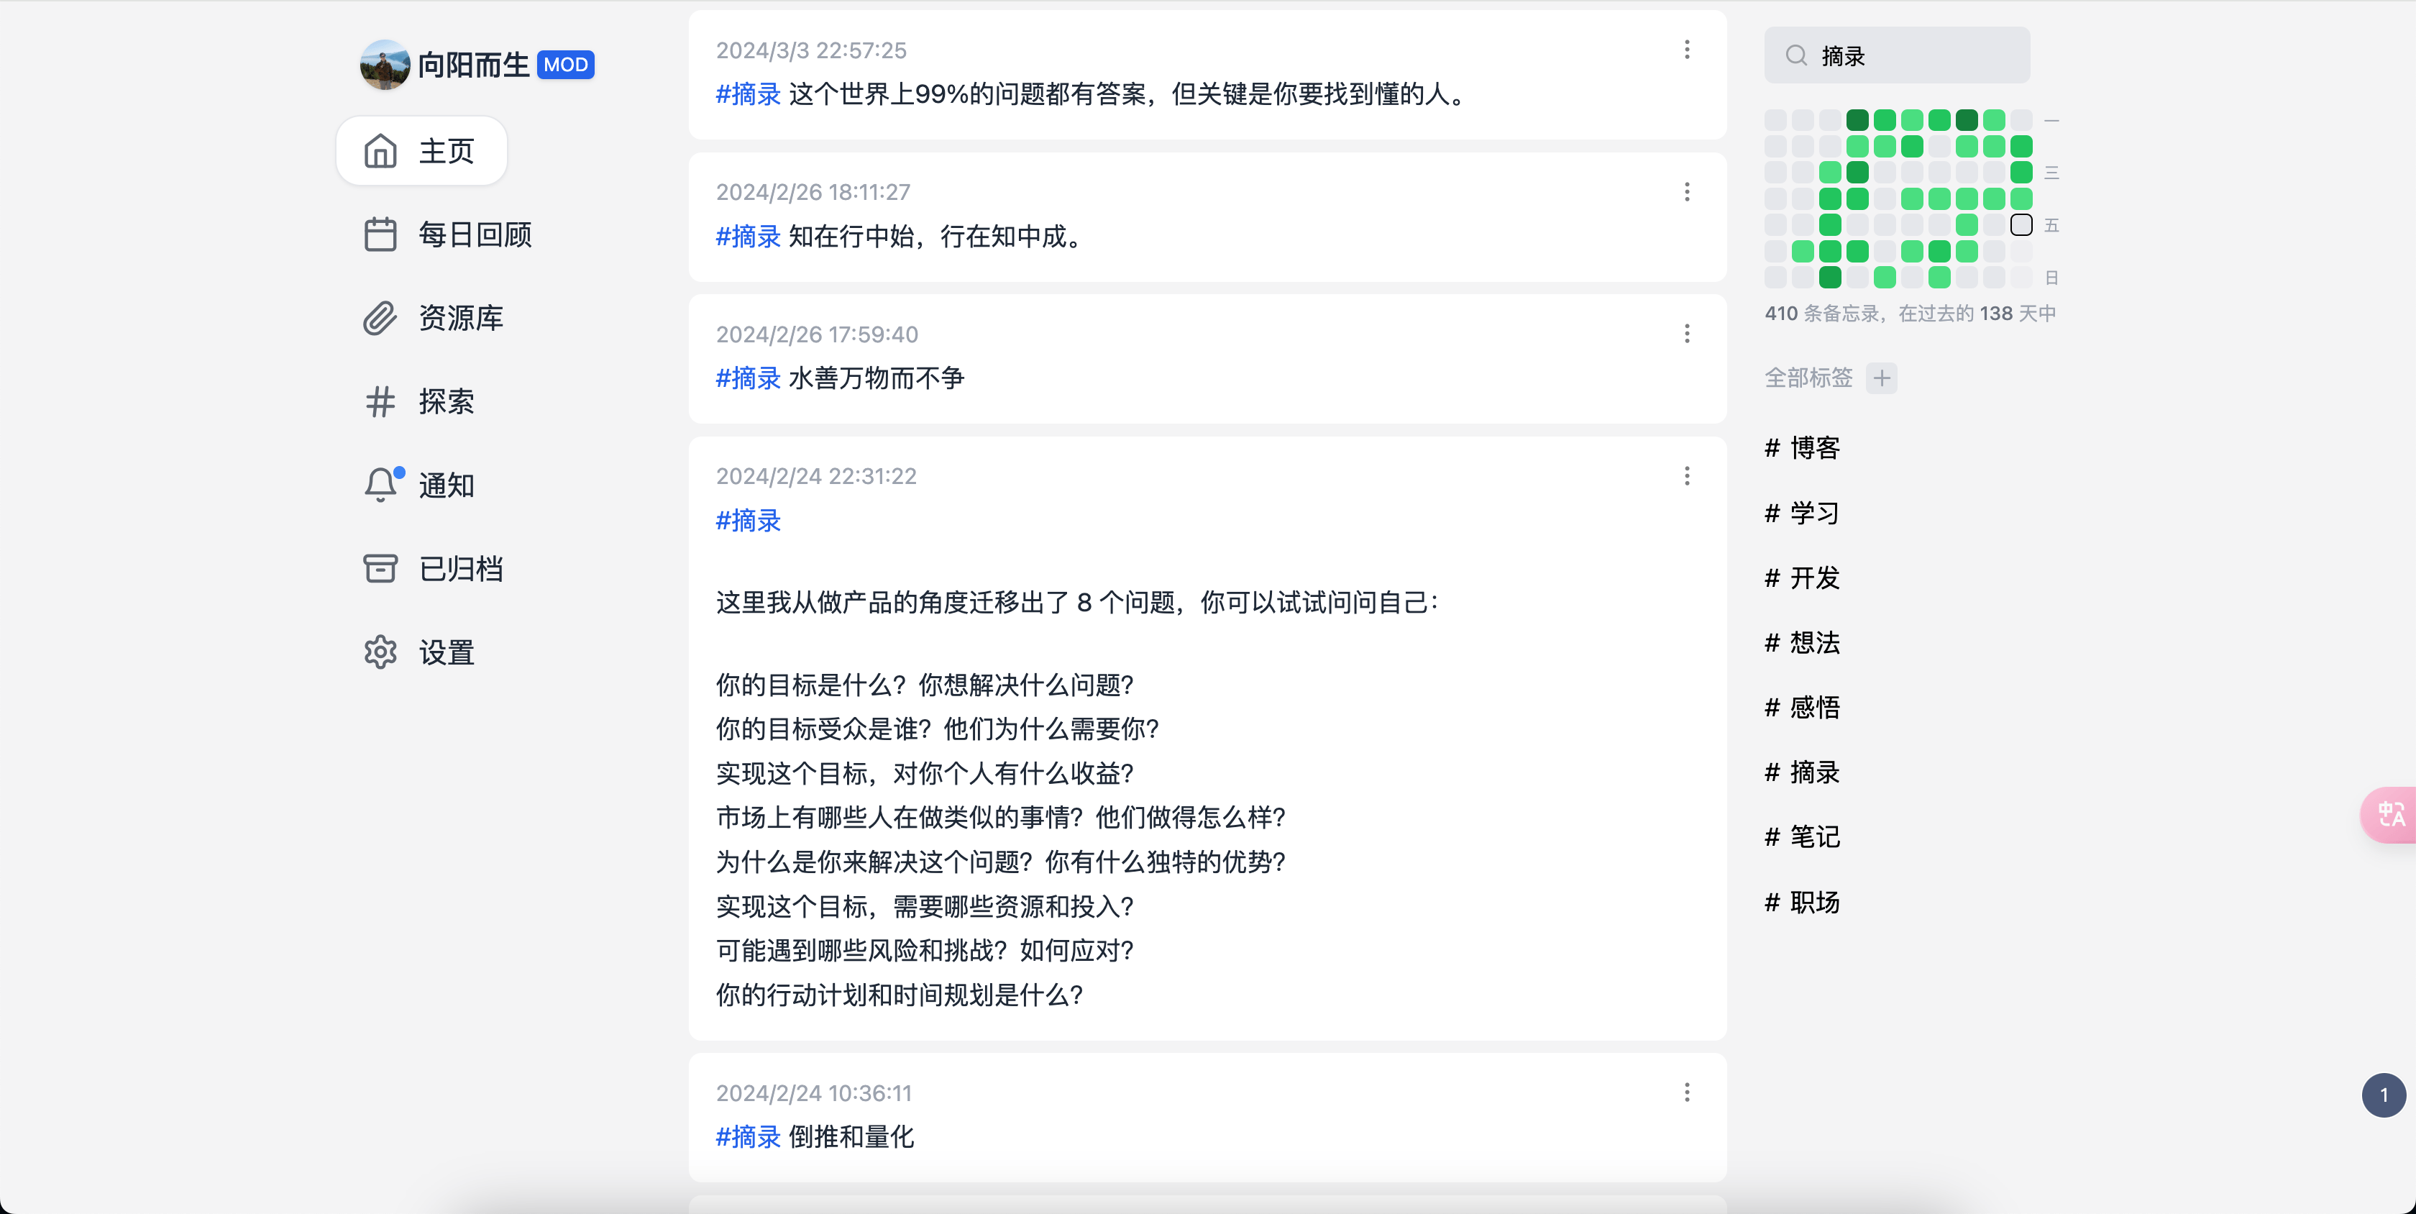The image size is (2416, 1214).
Task: Open the 设置 gear icon
Action: 380,652
